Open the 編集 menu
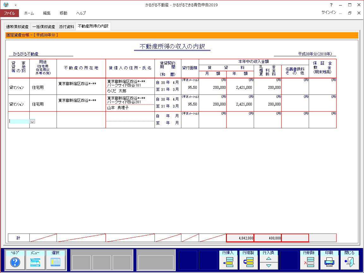Image resolution: width=364 pixels, height=273 pixels. 47,13
